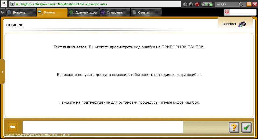258x139 pixels.
Task: Confirm with the green checkmark button
Action: (246, 127)
